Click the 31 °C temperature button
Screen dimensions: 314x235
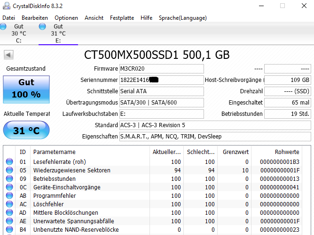click(26, 130)
